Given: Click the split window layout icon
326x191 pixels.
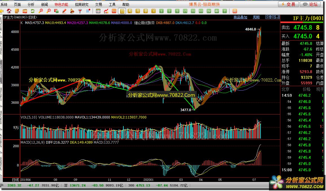Looking at the screenshot, I should (x=277, y=17).
